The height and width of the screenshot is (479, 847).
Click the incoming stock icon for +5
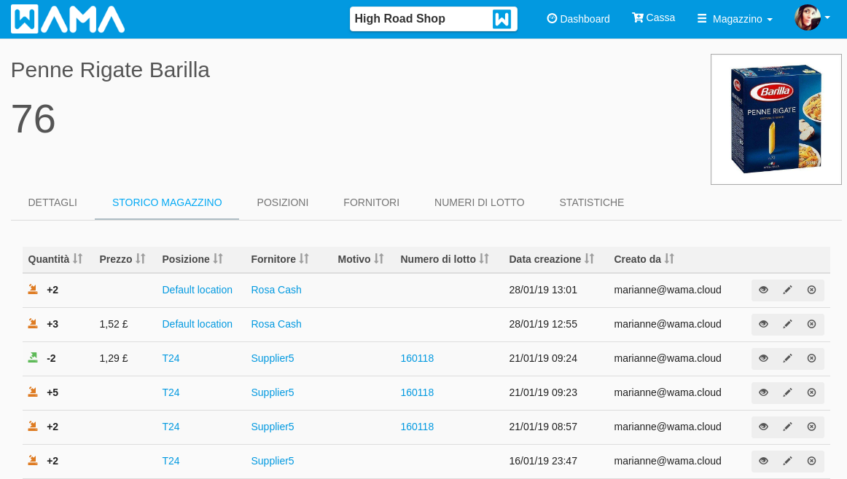33,392
